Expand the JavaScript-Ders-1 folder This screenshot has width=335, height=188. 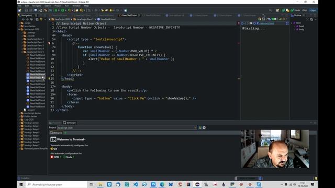(x=22, y=39)
